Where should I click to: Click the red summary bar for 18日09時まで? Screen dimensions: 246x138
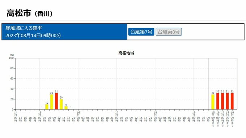click(227, 101)
